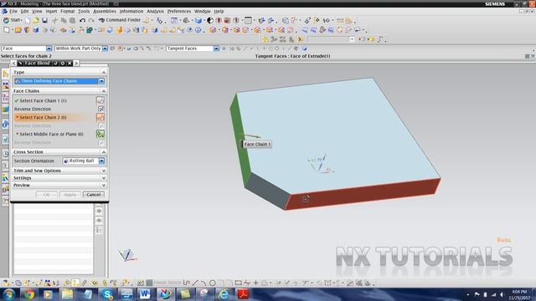Open the Edit menu
The image size is (536, 301).
tap(24, 11)
